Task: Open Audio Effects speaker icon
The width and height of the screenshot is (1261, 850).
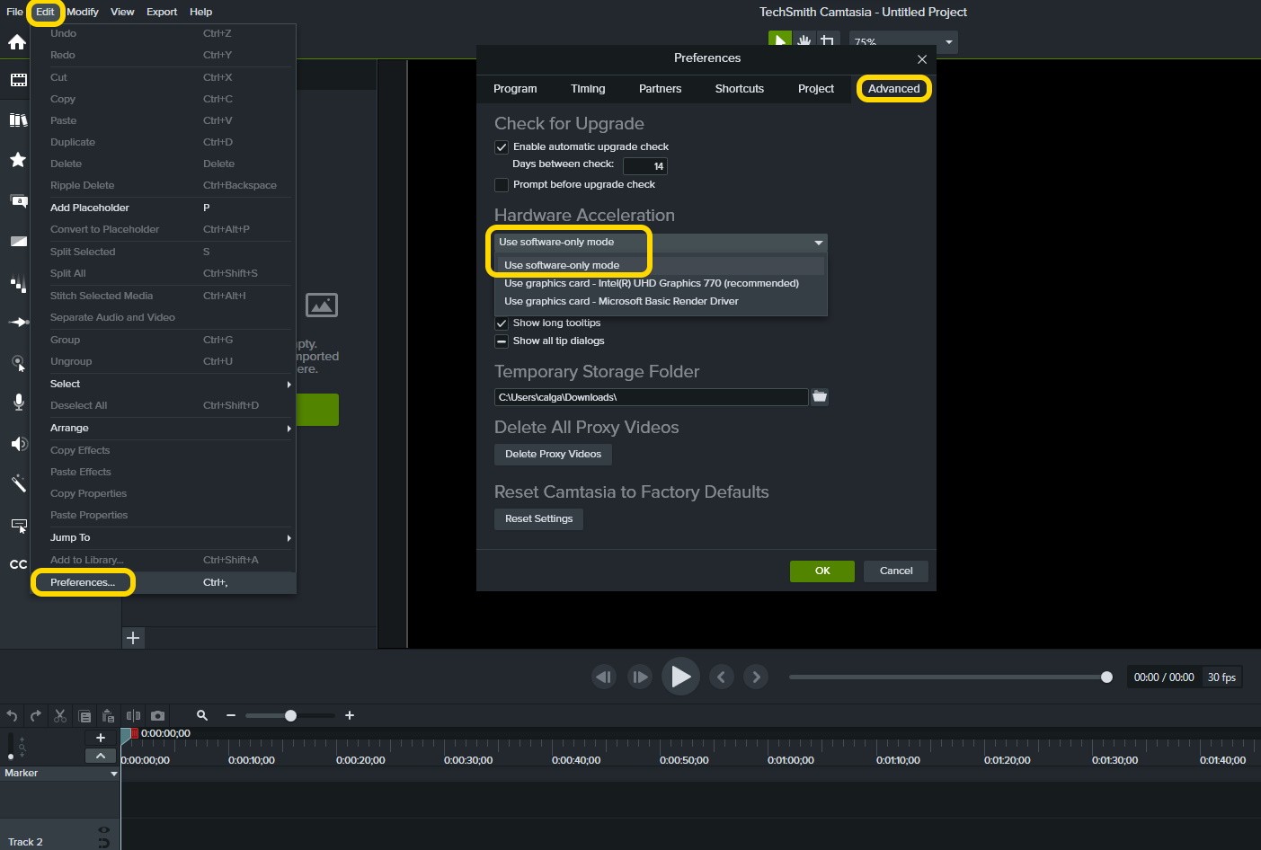Action: pos(18,444)
